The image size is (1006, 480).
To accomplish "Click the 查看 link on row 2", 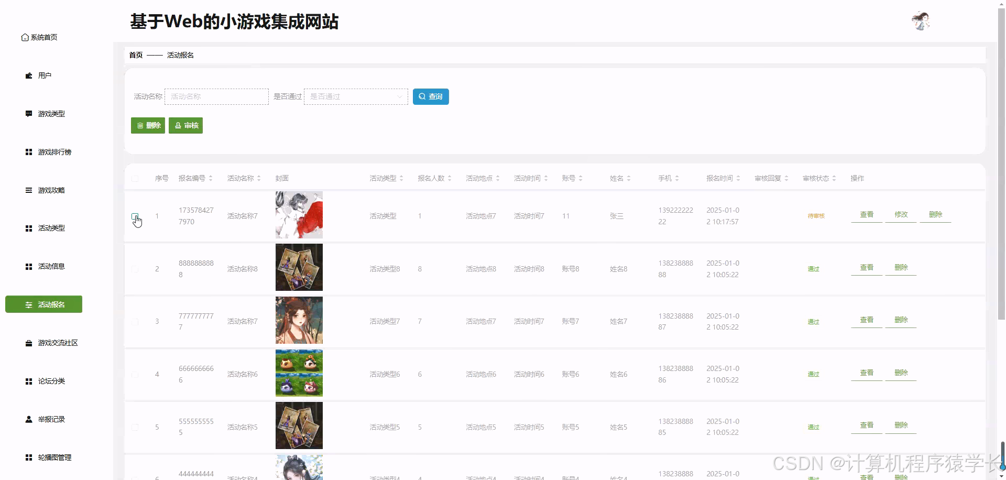I will [867, 267].
